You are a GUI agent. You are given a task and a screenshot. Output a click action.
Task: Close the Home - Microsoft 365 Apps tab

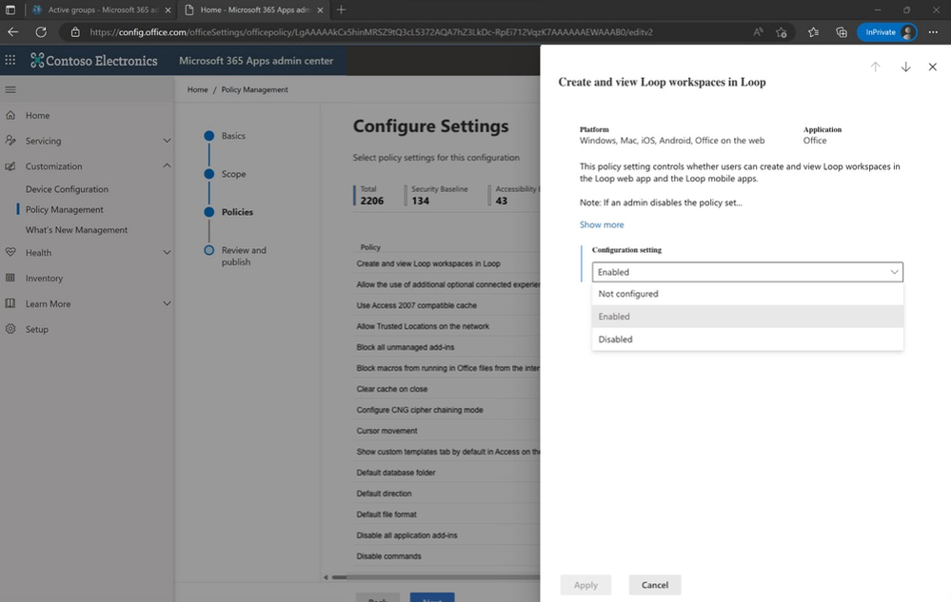coord(320,10)
